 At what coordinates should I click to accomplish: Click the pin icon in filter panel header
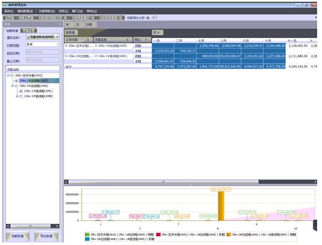tap(59, 24)
